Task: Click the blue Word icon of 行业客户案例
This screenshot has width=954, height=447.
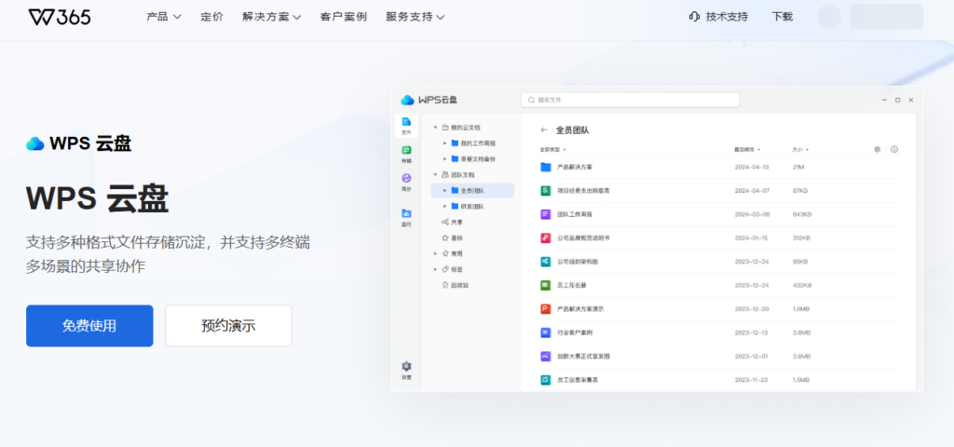Action: 546,332
